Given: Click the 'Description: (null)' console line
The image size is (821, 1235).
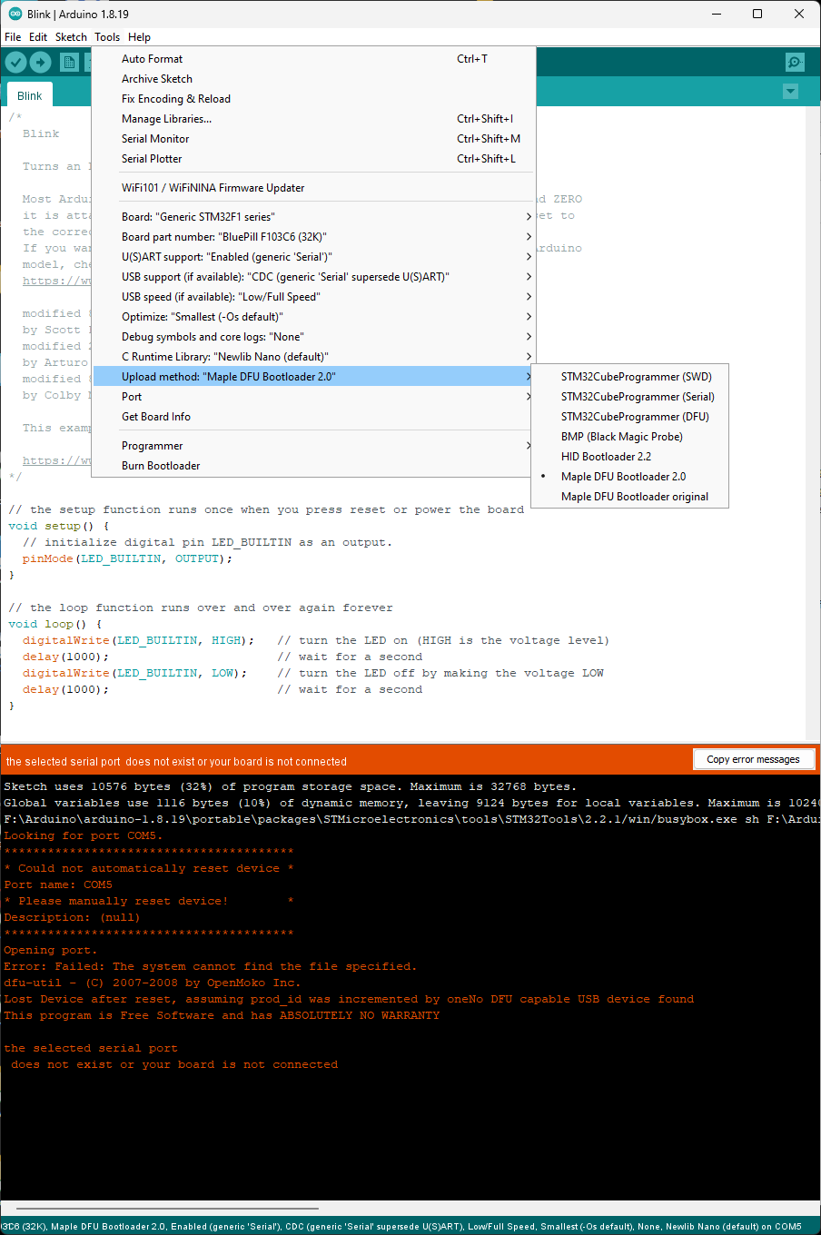Looking at the screenshot, I should click(72, 918).
